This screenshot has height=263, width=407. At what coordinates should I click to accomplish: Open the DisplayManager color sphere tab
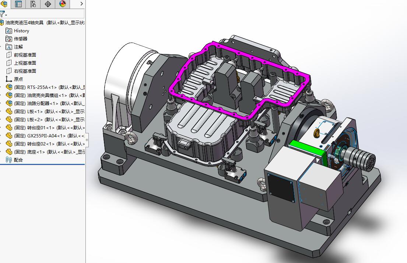[x=63, y=4]
